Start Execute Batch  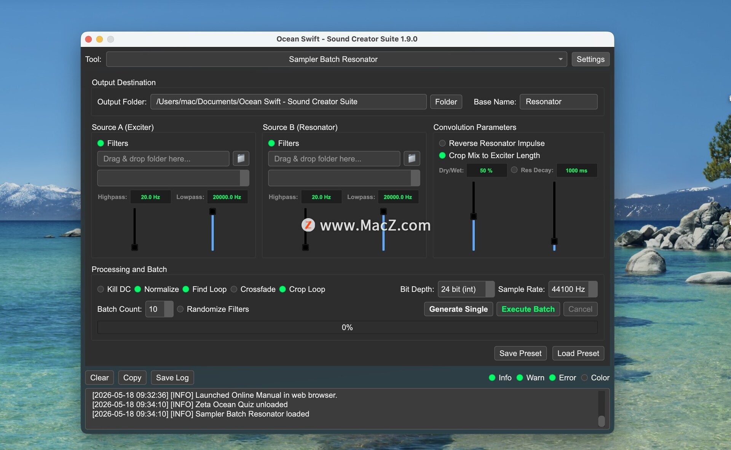click(528, 309)
